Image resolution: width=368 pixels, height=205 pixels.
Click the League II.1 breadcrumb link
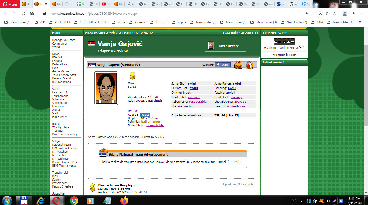pyautogui.click(x=131, y=33)
